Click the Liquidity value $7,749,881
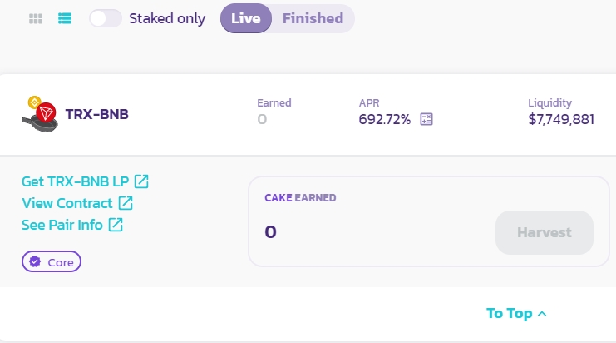Image resolution: width=616 pixels, height=343 pixels. coord(561,119)
